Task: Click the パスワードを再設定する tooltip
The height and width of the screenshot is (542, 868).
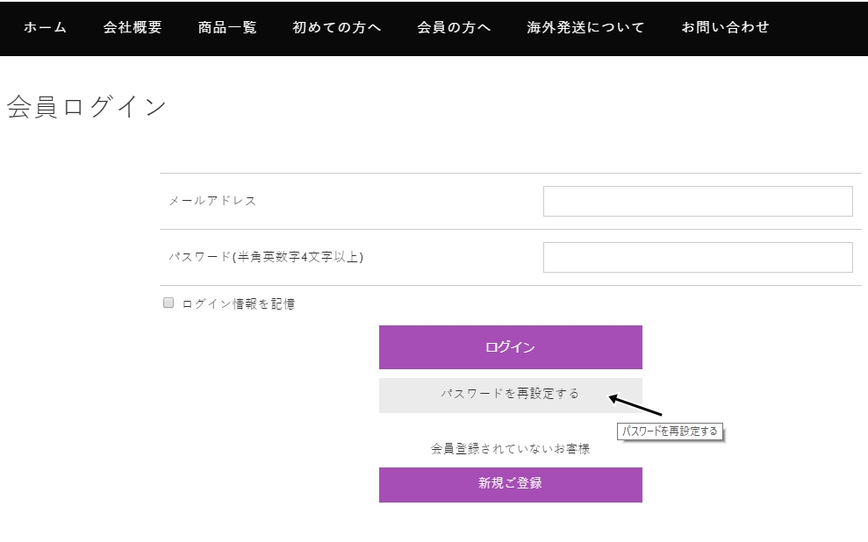Action: tap(670, 431)
